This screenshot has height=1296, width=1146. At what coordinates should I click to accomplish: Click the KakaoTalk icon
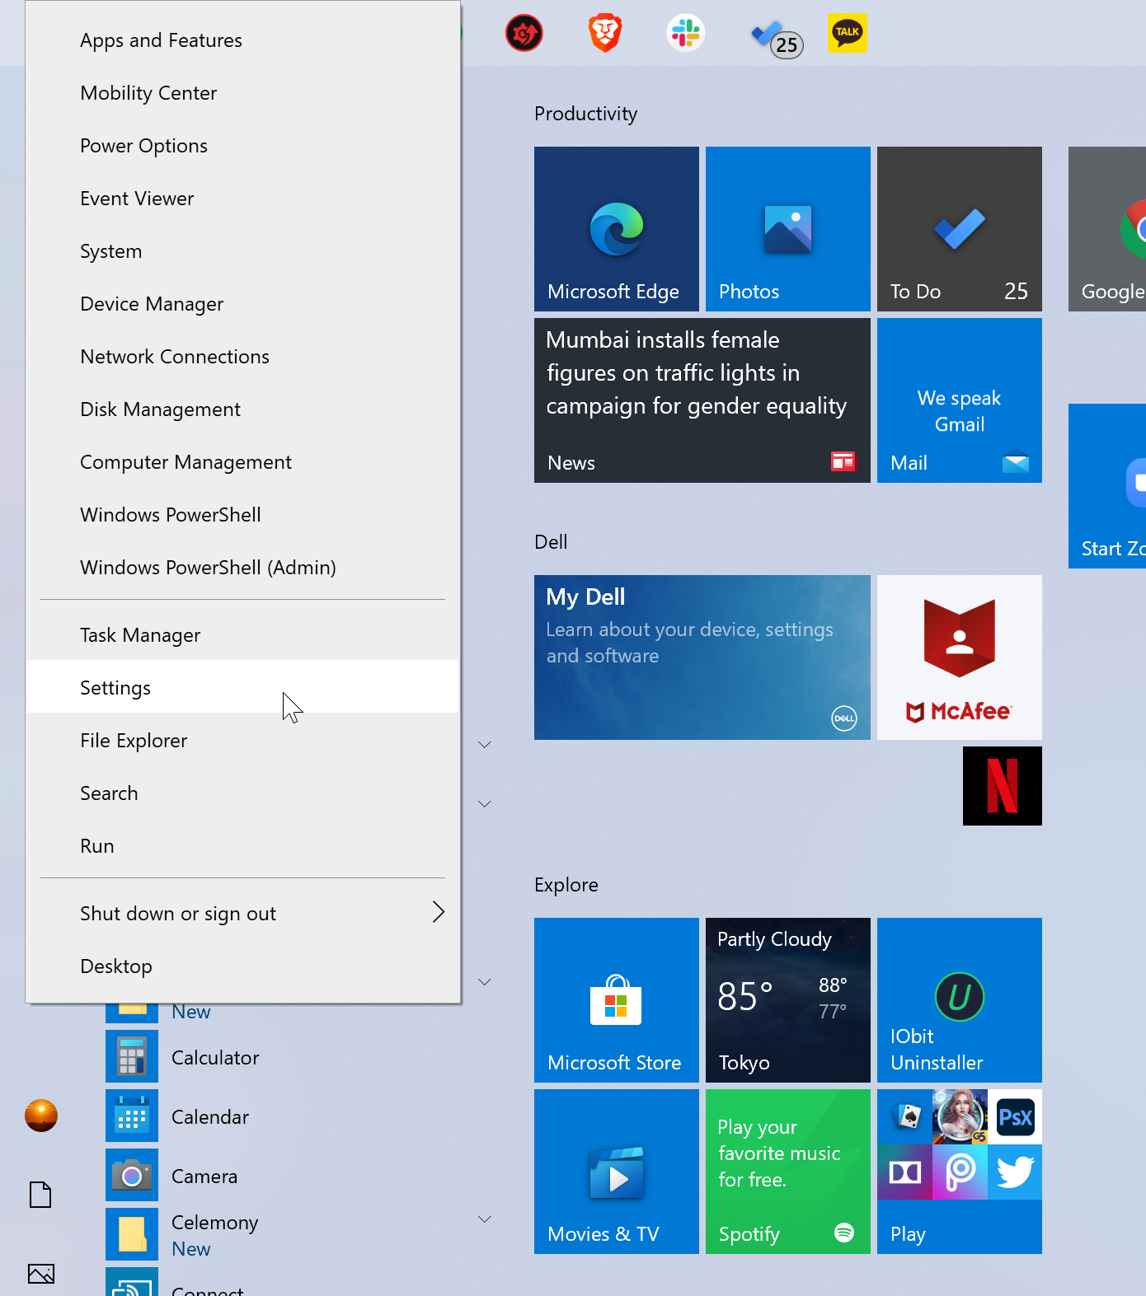click(x=847, y=33)
